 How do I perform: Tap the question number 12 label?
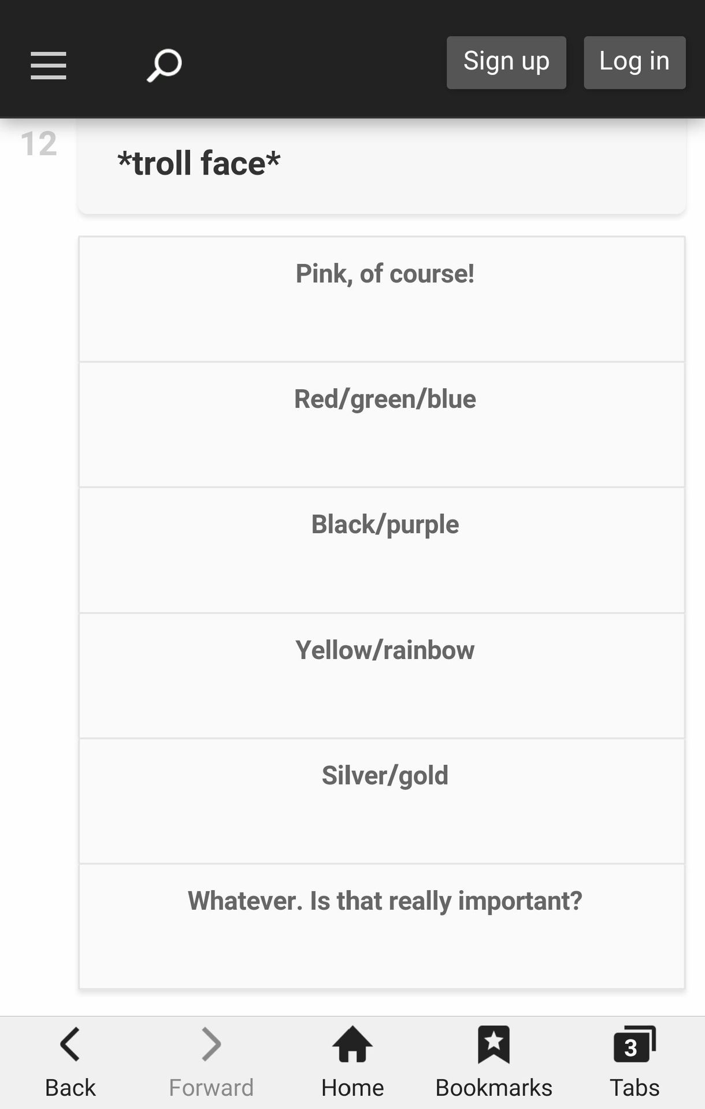39,144
